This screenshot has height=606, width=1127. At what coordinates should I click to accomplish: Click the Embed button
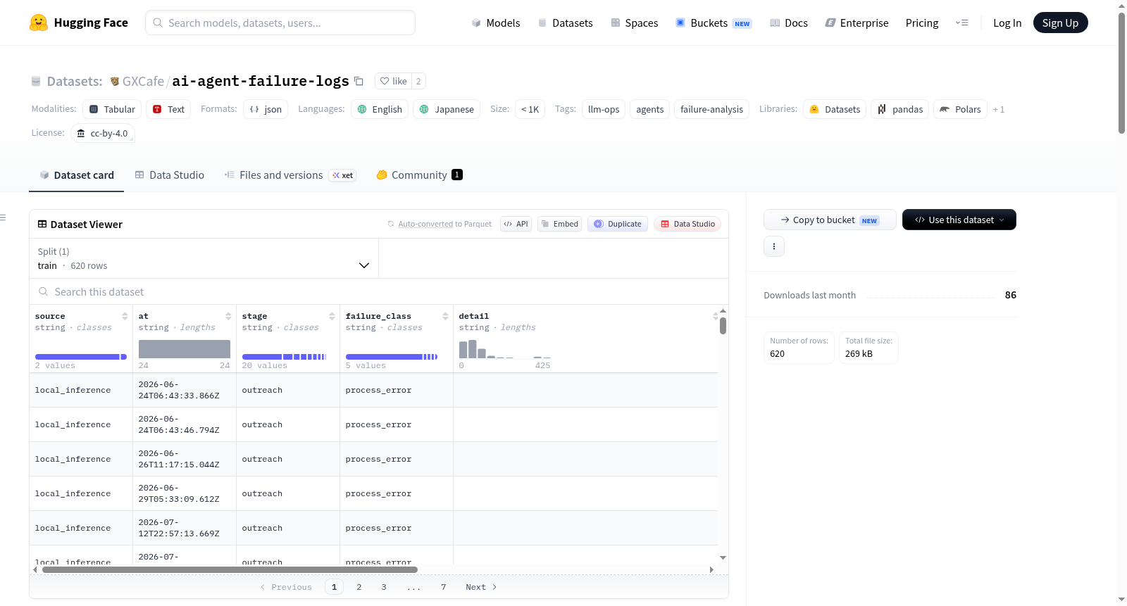pyautogui.click(x=559, y=224)
